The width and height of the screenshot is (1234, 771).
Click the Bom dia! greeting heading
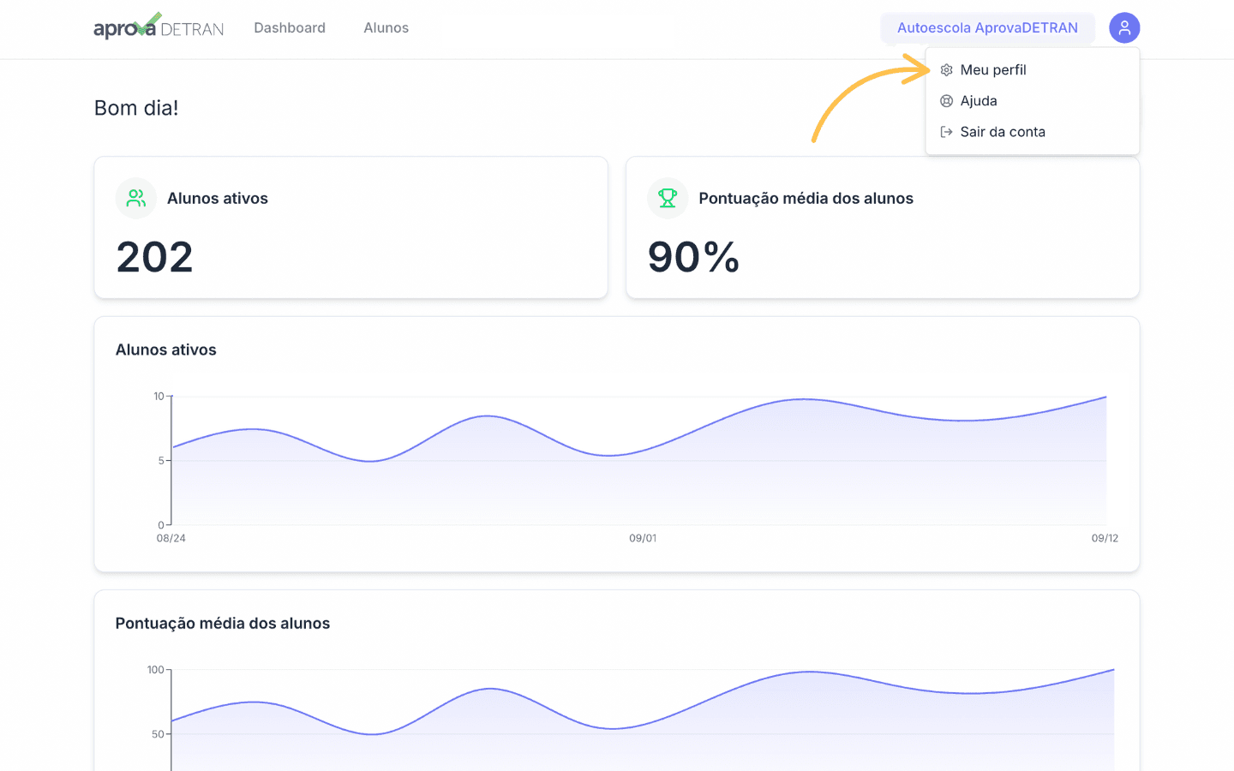click(136, 108)
